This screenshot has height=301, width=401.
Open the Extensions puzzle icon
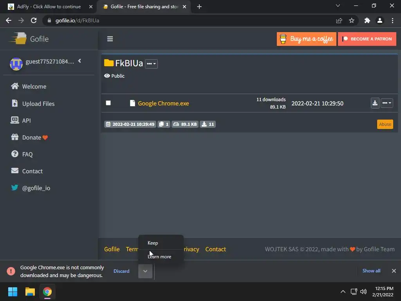367,20
